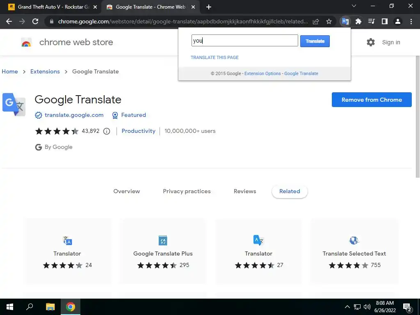Viewport: 420px width, 315px height.
Task: Click the rating info circle icon
Action: click(x=107, y=131)
